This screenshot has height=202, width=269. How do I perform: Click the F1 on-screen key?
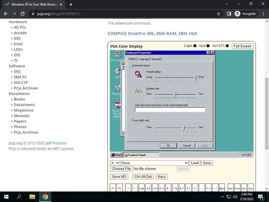(x=113, y=188)
